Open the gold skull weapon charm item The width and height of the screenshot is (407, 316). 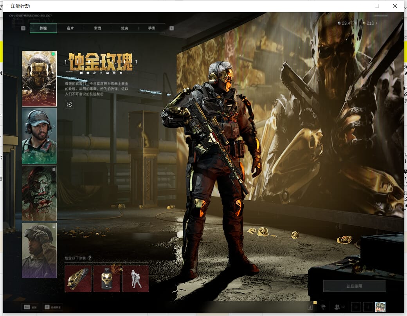pyautogui.click(x=78, y=279)
